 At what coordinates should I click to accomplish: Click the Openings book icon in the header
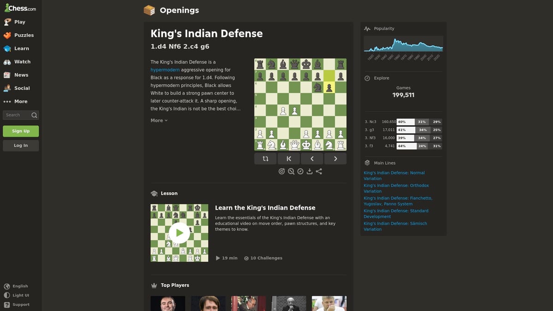click(149, 10)
